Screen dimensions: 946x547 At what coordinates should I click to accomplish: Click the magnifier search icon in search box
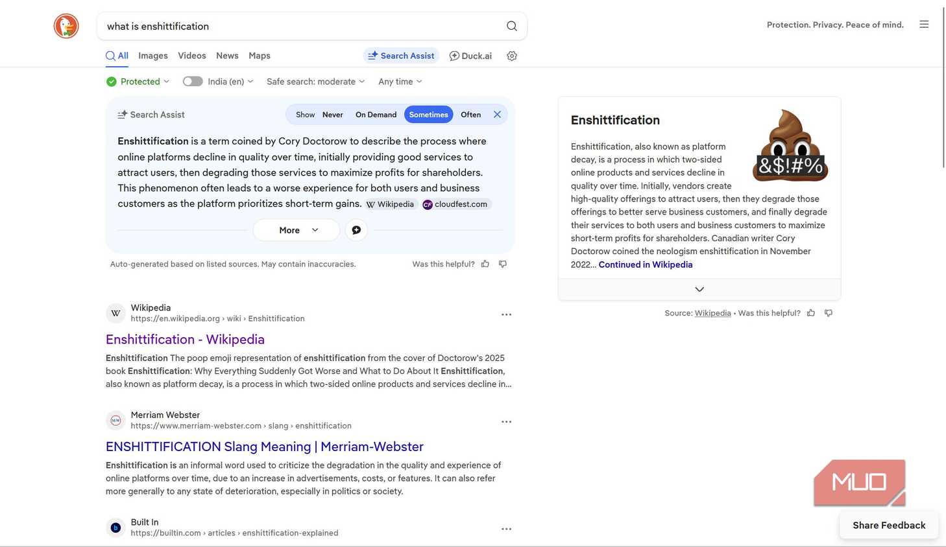(x=512, y=26)
